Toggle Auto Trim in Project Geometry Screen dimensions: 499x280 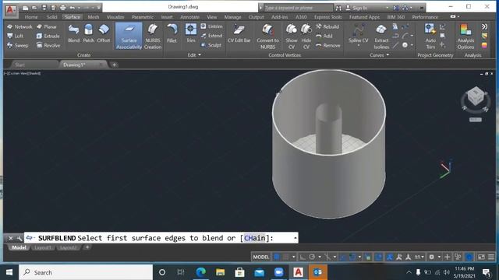[x=430, y=37]
